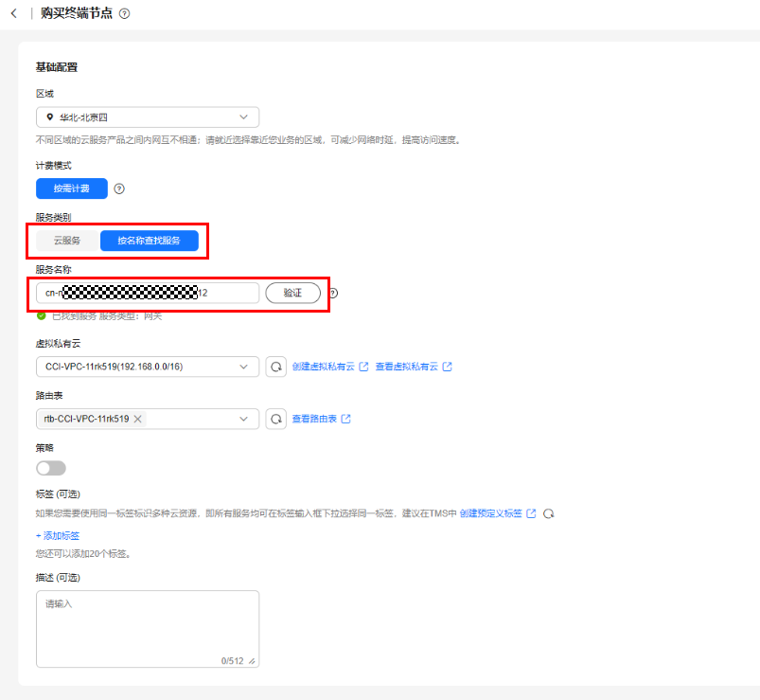Expand the 虚拟私有云 CCI-VPC-11rk519 dropdown

(x=148, y=367)
